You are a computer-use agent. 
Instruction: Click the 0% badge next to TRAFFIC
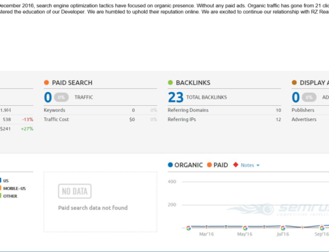(x=61, y=97)
